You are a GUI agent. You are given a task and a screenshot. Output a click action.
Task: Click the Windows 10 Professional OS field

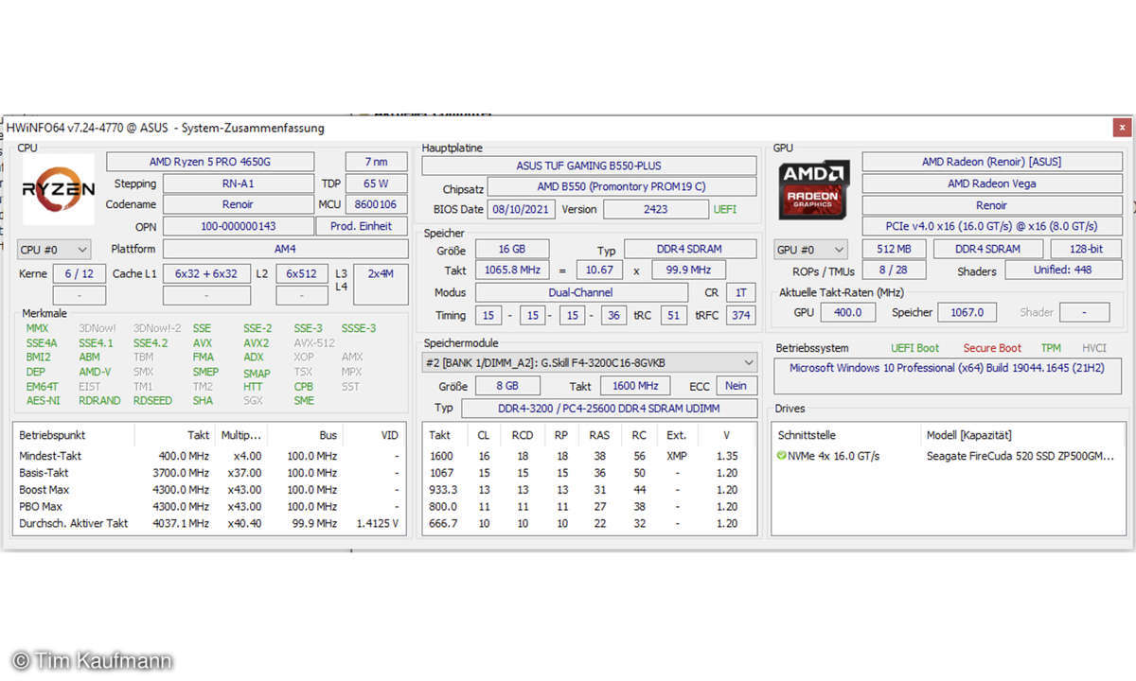coord(947,375)
